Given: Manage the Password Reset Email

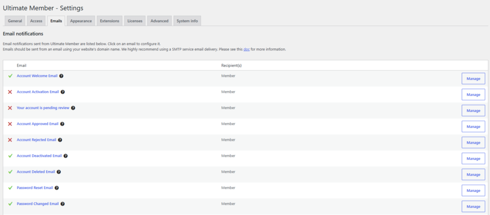Looking at the screenshot, I should point(473,190).
